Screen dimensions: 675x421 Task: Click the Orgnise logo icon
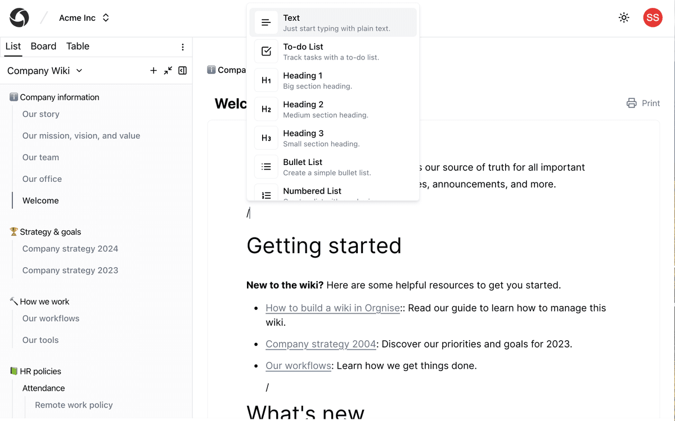pos(19,18)
